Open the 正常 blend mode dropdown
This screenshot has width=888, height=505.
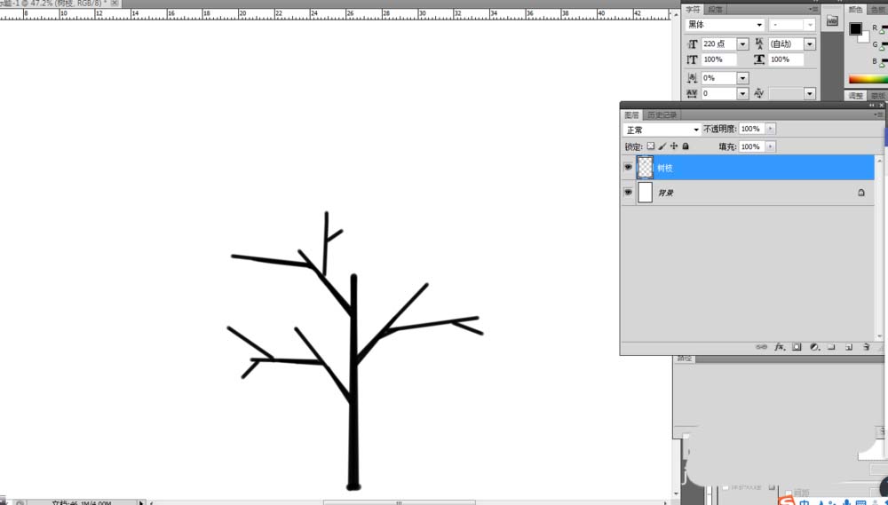click(662, 130)
